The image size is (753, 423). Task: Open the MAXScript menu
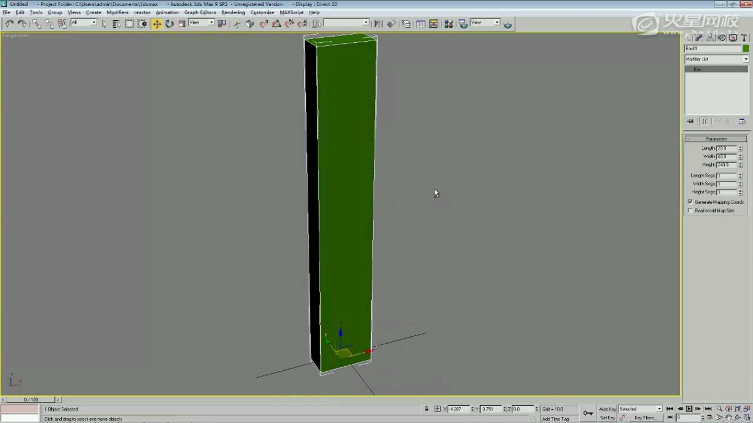[x=291, y=13]
